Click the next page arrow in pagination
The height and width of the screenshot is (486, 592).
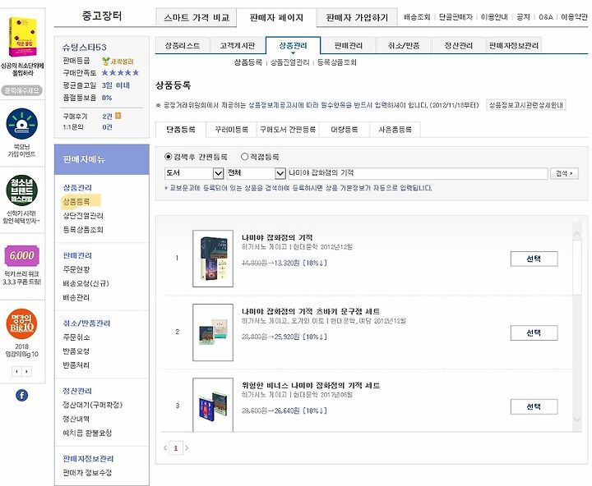pos(187,448)
